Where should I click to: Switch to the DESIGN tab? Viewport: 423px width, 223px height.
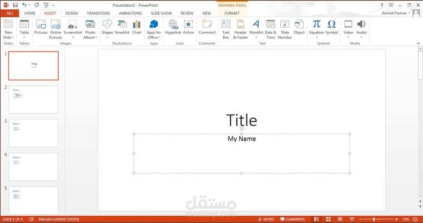tap(72, 13)
